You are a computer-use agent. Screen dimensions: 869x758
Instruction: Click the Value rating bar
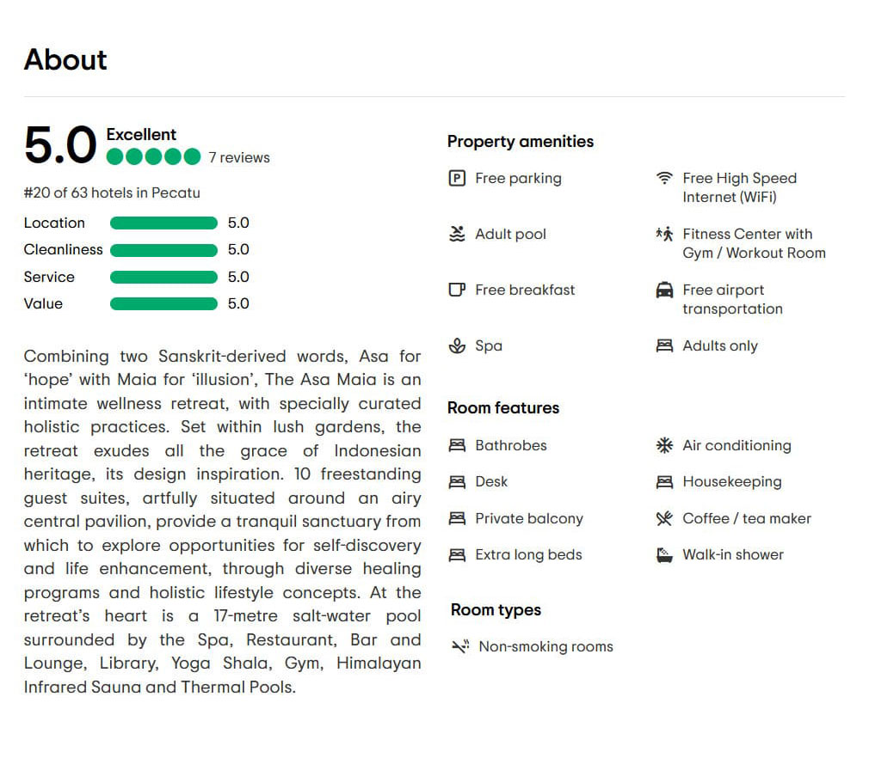point(163,304)
